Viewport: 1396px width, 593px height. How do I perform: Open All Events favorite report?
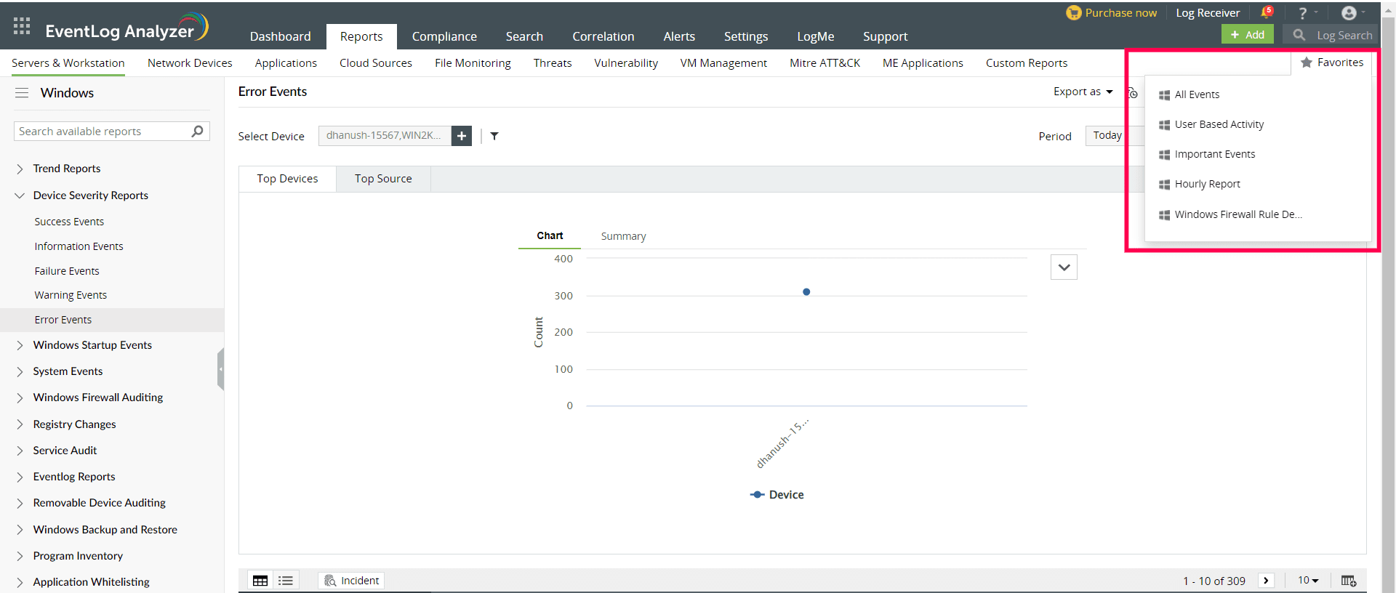[x=1197, y=94]
